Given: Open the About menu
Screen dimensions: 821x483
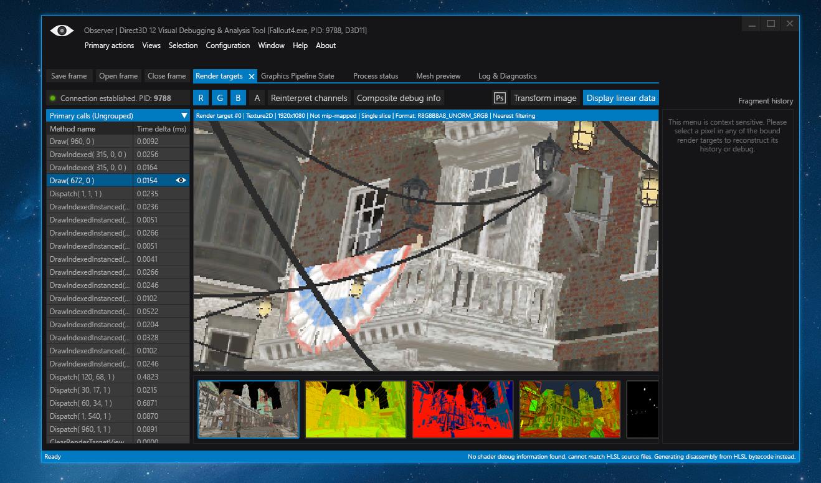Looking at the screenshot, I should pos(326,45).
